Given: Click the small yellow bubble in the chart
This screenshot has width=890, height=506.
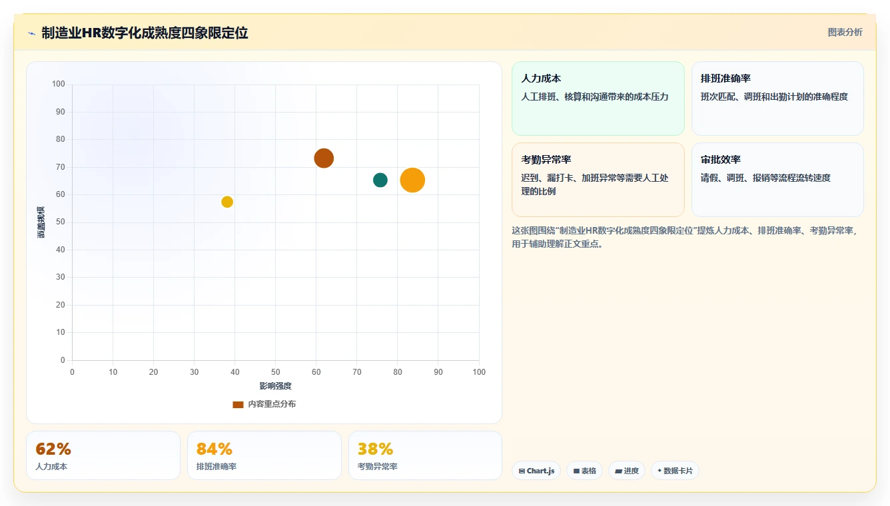Looking at the screenshot, I should [x=227, y=202].
